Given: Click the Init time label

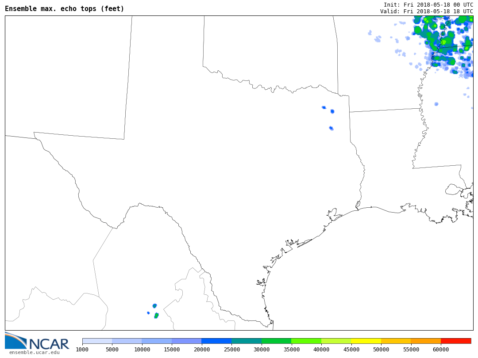Looking at the screenshot, I should [428, 5].
